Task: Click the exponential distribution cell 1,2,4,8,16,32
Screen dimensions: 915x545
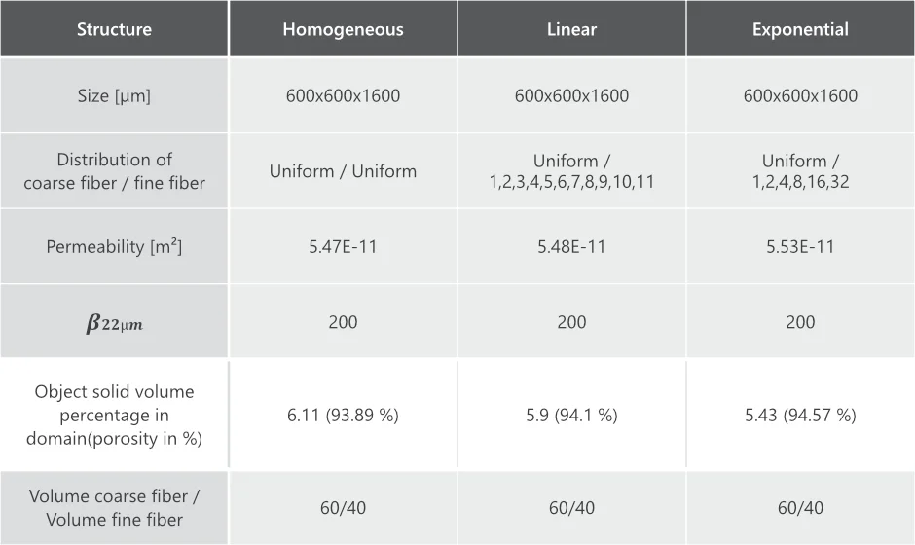Action: pyautogui.click(x=800, y=171)
